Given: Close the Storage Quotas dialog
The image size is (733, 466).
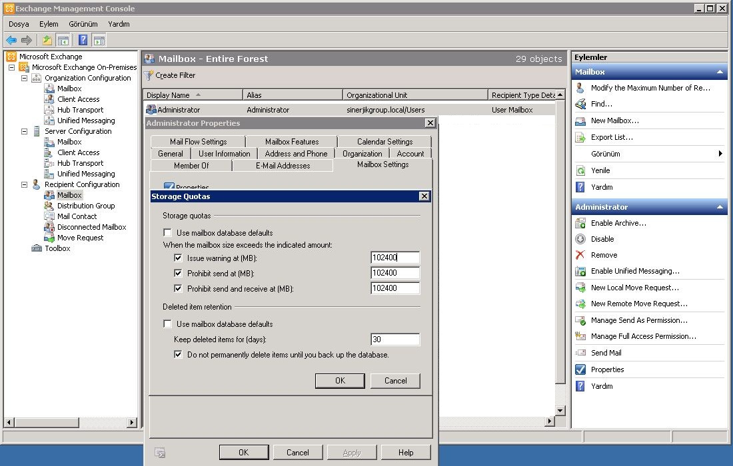Looking at the screenshot, I should coord(424,196).
